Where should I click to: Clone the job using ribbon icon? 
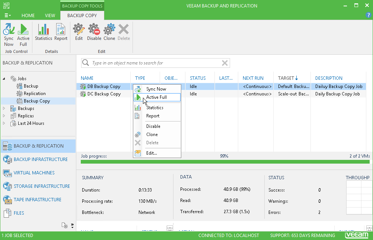109,29
